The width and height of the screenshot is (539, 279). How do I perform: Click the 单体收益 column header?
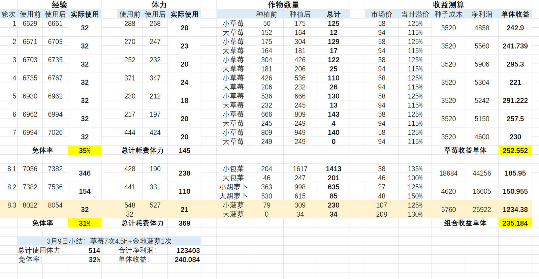[515, 14]
